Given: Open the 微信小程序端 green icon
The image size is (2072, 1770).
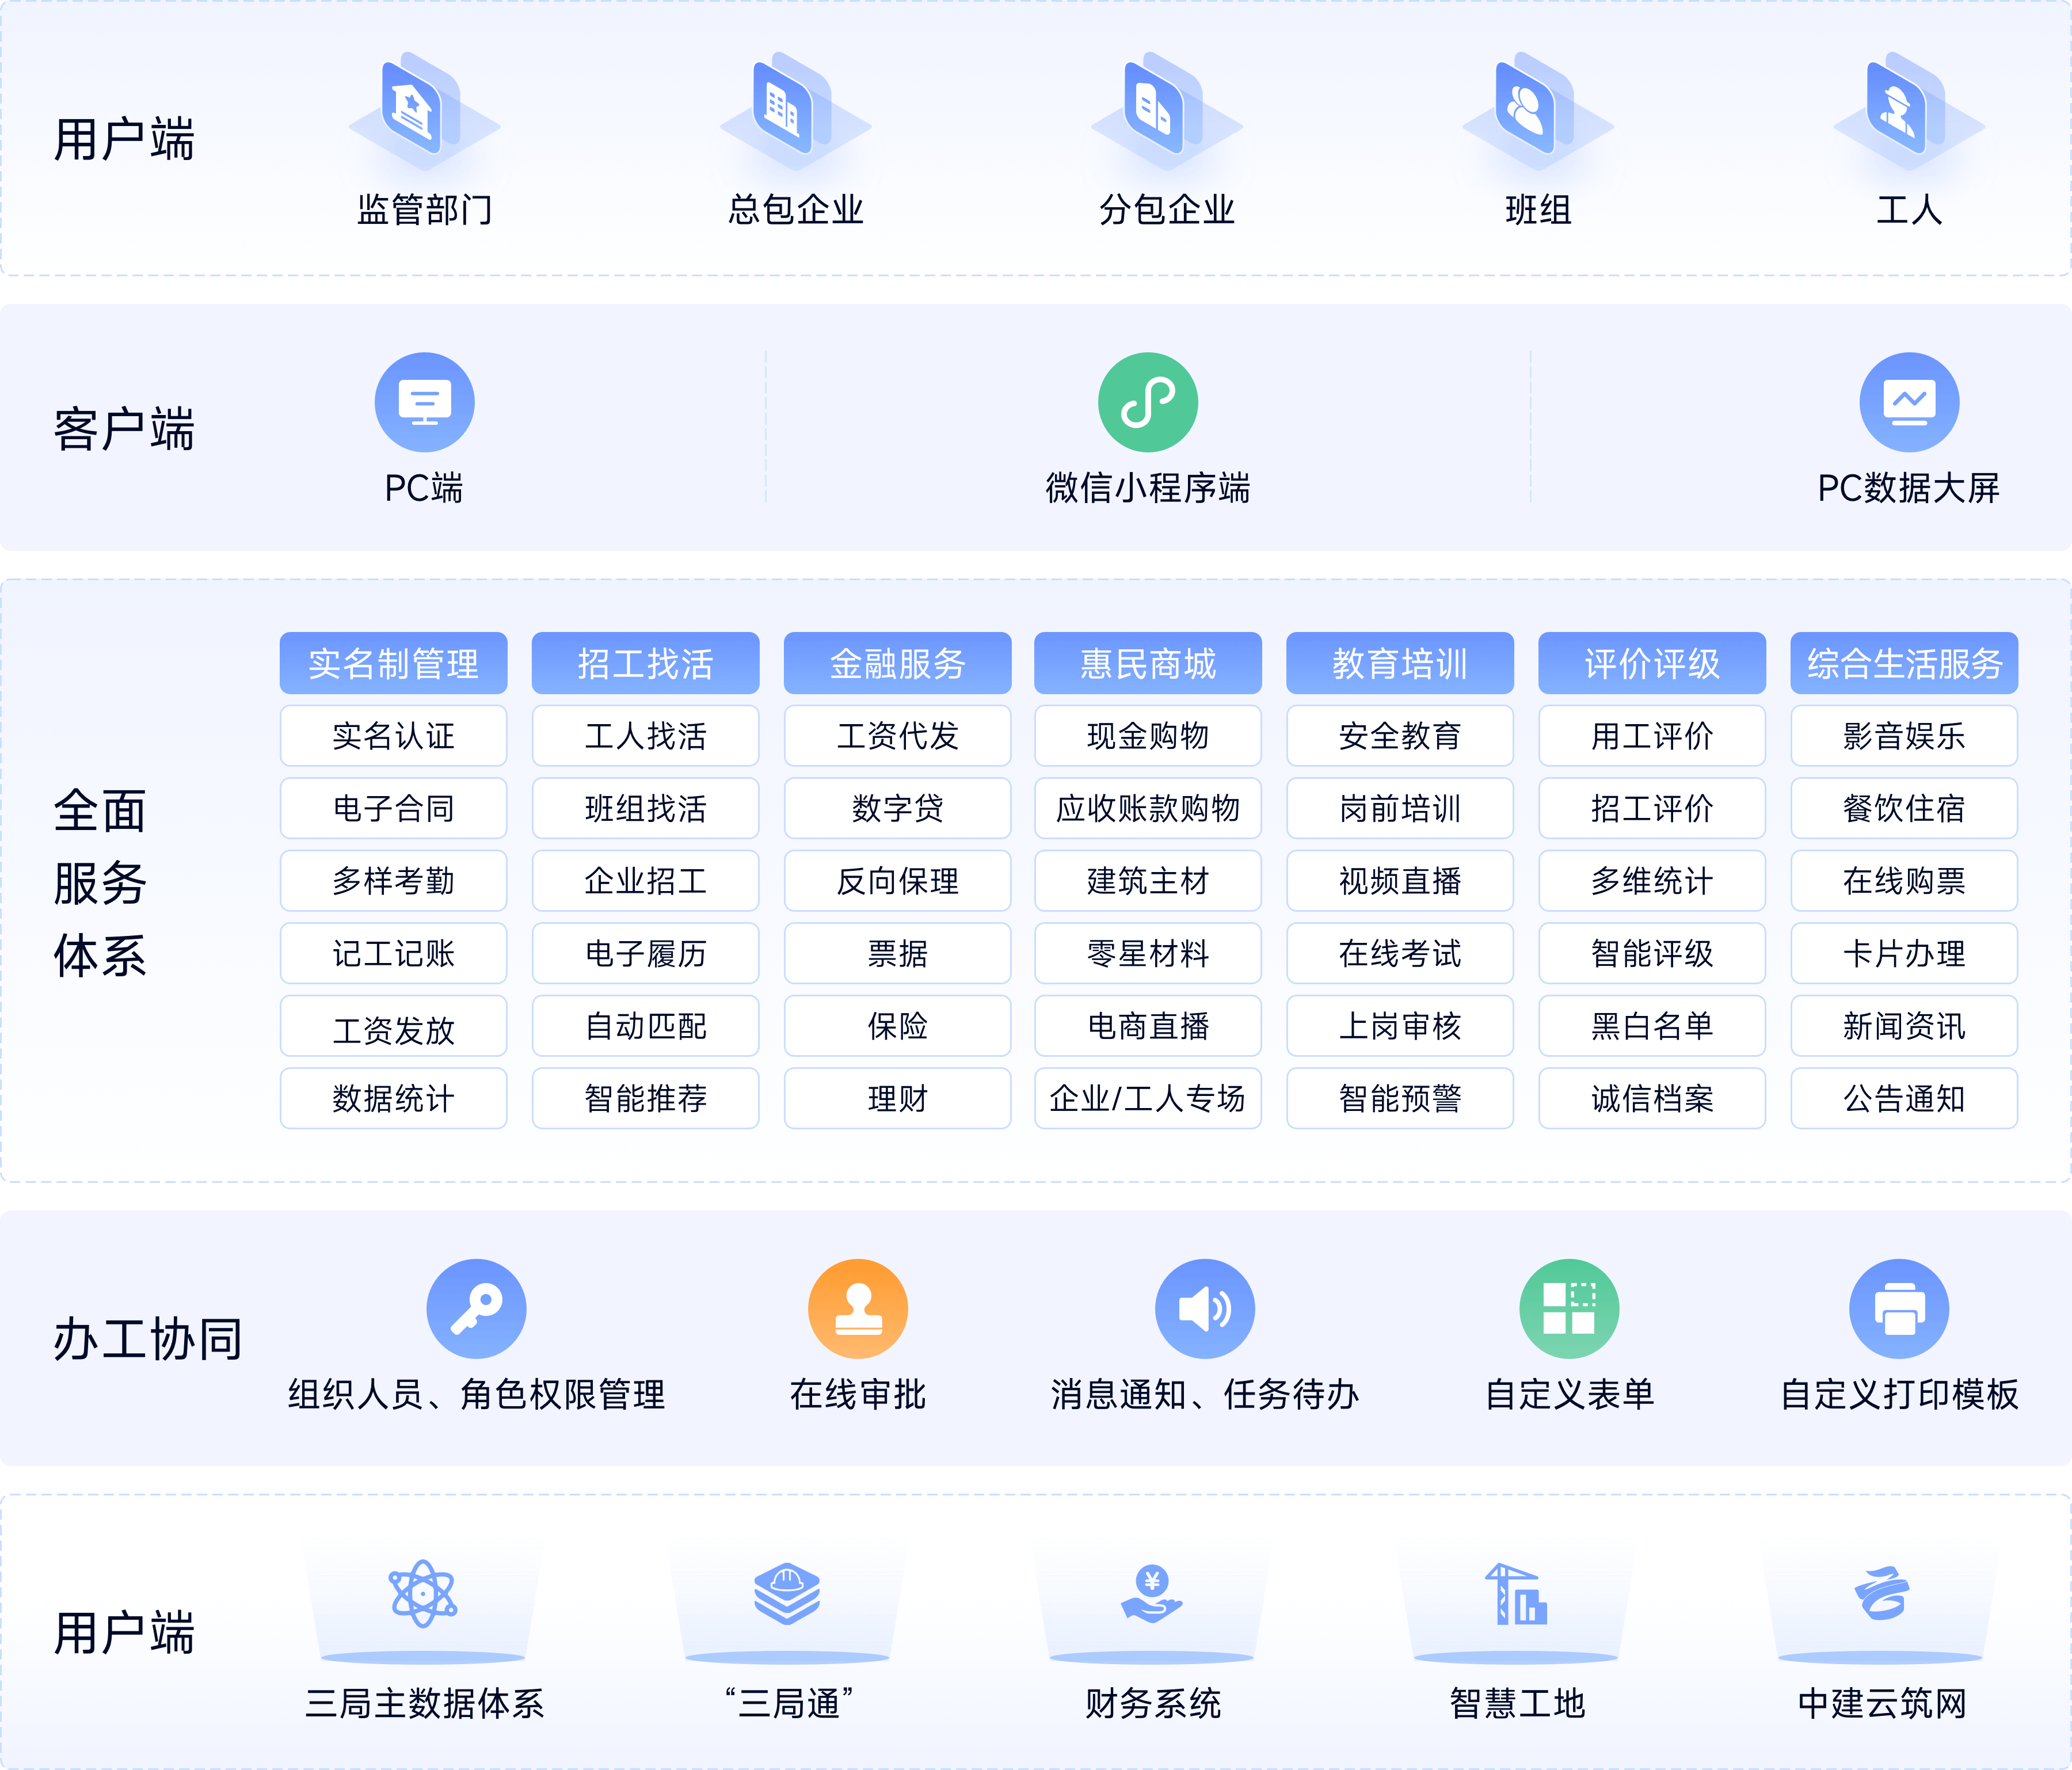Looking at the screenshot, I should pos(1147,402).
